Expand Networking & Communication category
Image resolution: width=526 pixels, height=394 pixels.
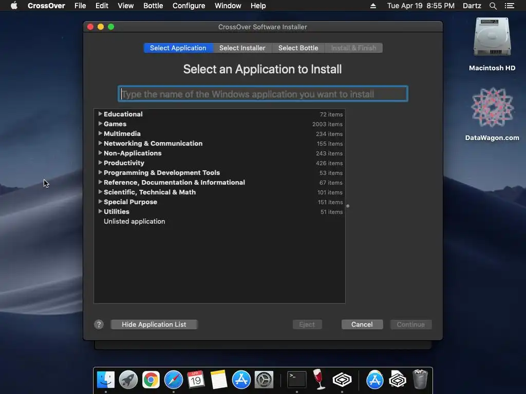[x=100, y=143]
